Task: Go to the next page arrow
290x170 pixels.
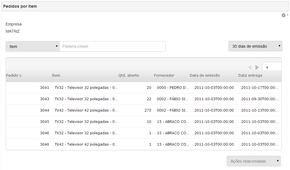Action: pyautogui.click(x=257, y=67)
